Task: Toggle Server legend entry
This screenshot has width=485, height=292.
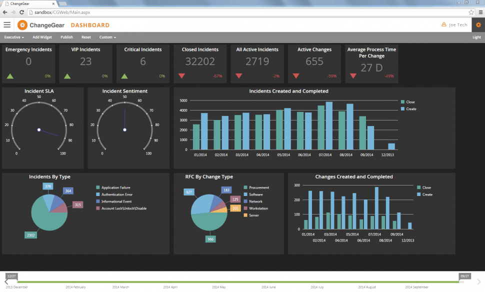Action: pos(251,215)
